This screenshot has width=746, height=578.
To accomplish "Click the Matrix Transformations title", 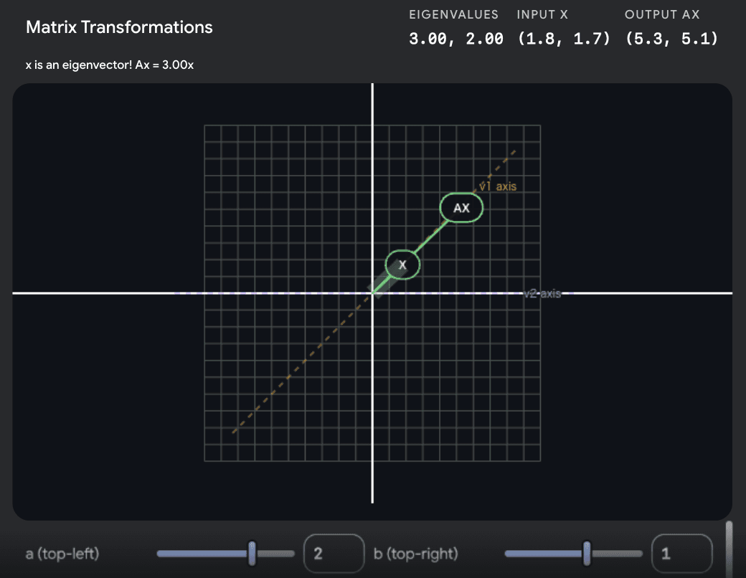I will [119, 27].
